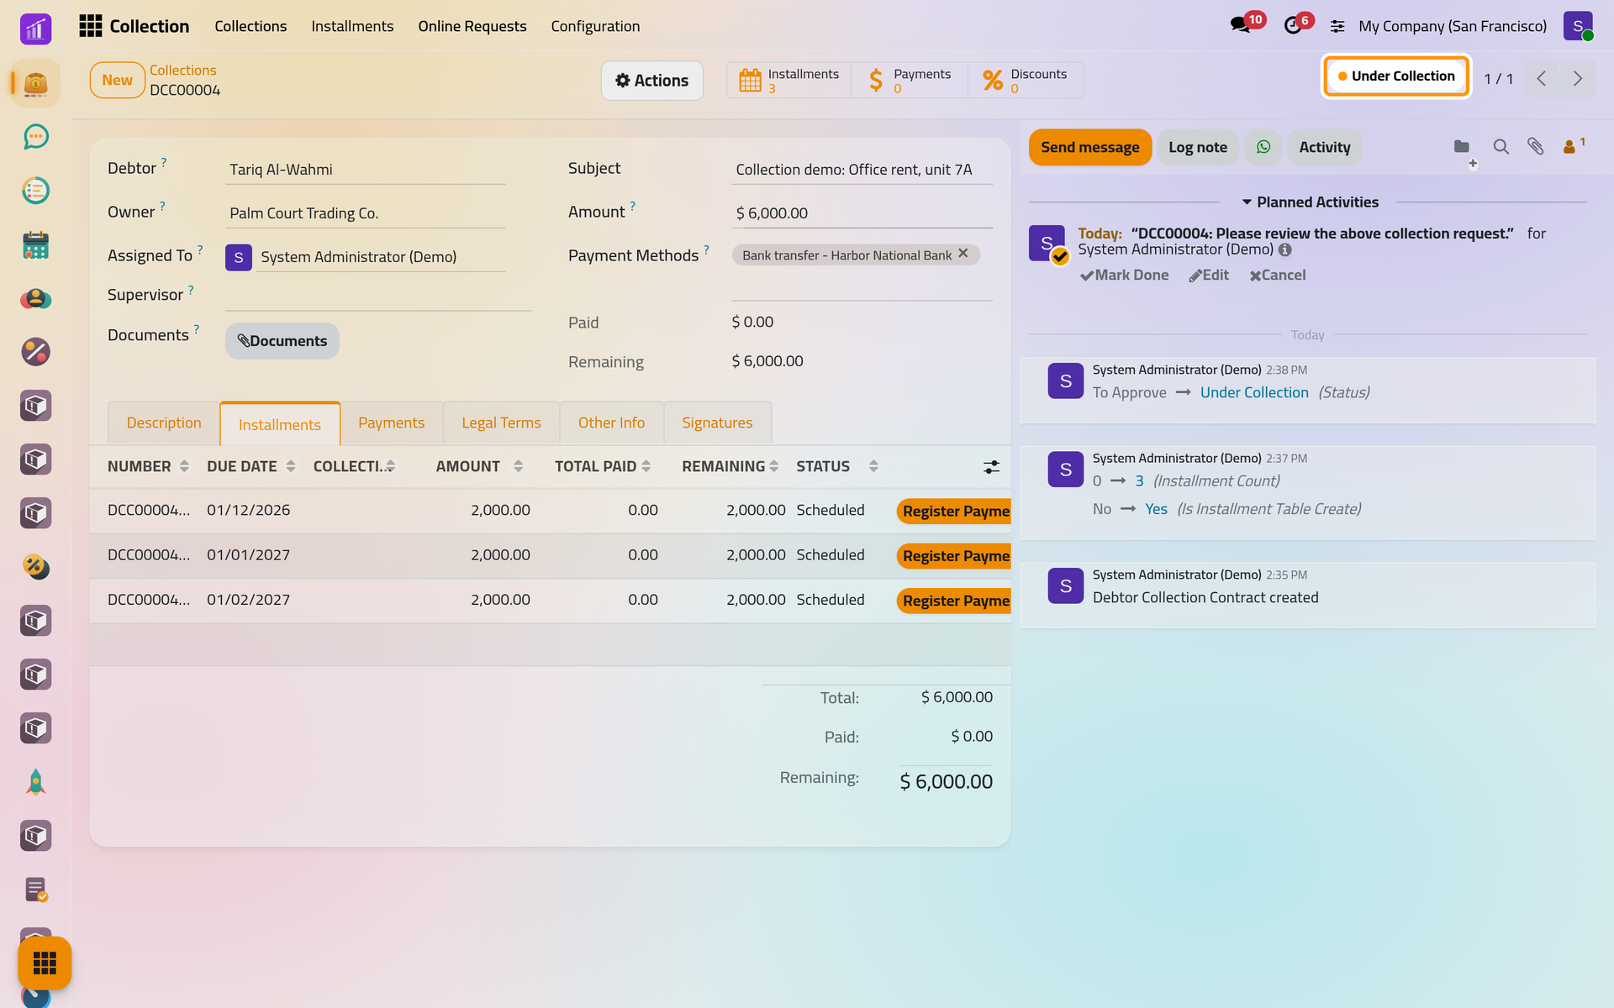Open the document-check app icon in the sidebar
This screenshot has height=1008, width=1614.
(x=35, y=890)
